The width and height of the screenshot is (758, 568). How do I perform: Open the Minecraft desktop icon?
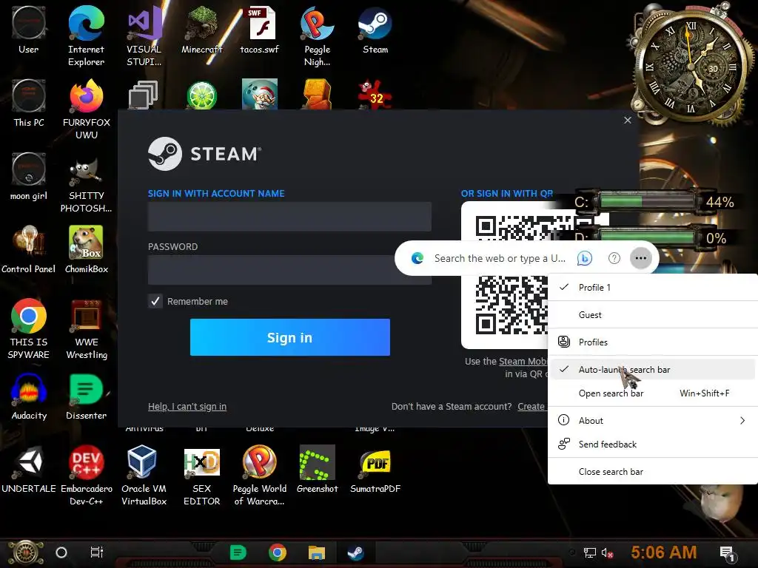201,30
